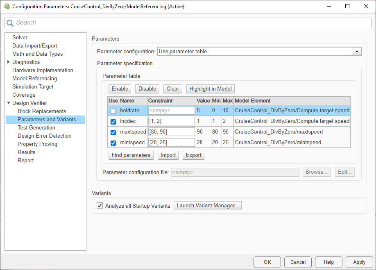Open the Solver pane

click(20, 37)
